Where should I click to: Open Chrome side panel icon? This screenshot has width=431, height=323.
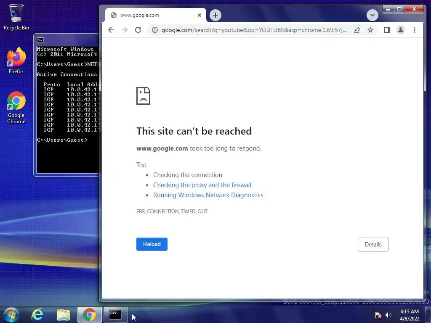pyautogui.click(x=387, y=30)
